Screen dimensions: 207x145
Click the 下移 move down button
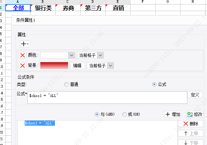tap(191, 143)
